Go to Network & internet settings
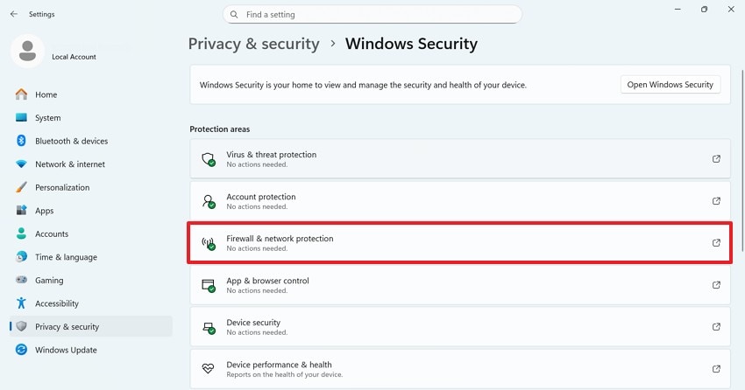Screen dimensions: 745x390 (x=69, y=164)
